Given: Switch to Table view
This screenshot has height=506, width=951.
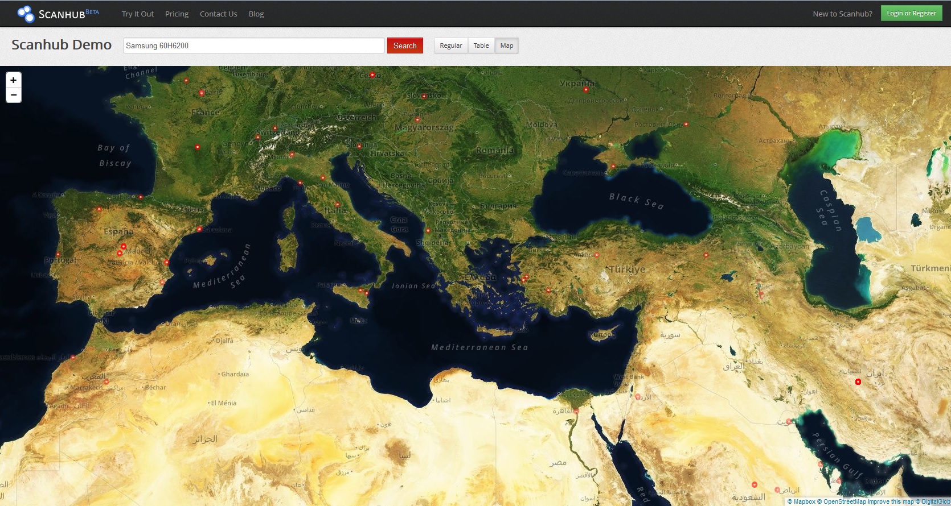Looking at the screenshot, I should click(481, 45).
